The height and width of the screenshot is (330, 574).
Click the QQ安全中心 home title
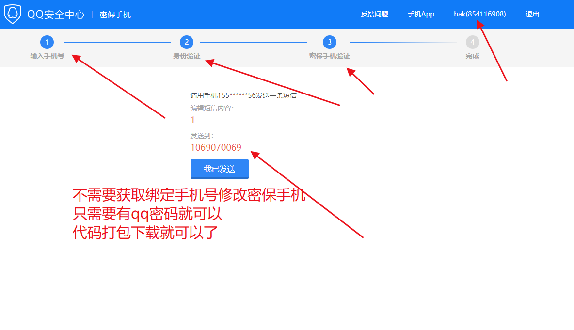(57, 15)
